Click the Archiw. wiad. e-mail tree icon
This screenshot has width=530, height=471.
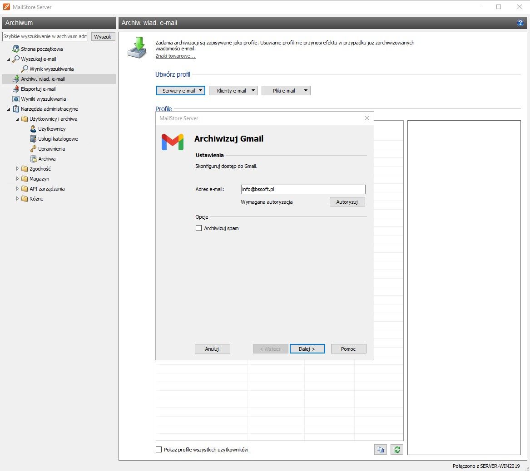[15, 79]
